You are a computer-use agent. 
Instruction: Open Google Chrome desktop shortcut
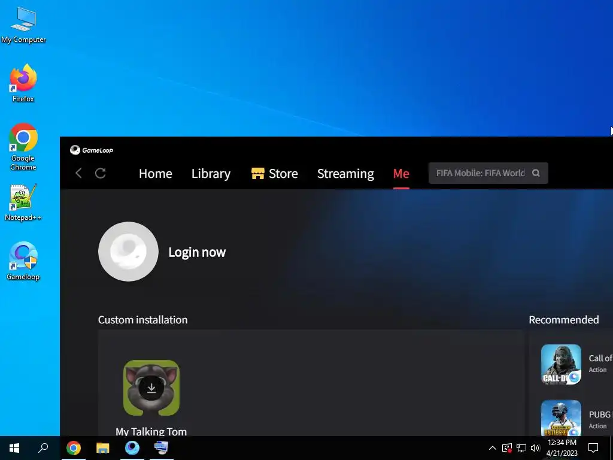(x=23, y=147)
